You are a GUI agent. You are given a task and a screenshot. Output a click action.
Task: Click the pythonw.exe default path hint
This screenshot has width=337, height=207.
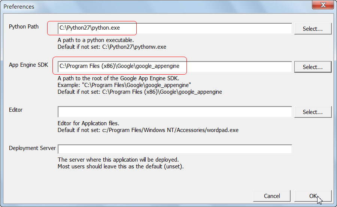point(112,47)
